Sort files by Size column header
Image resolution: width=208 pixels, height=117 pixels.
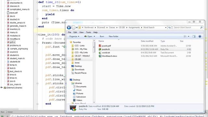point(182,41)
